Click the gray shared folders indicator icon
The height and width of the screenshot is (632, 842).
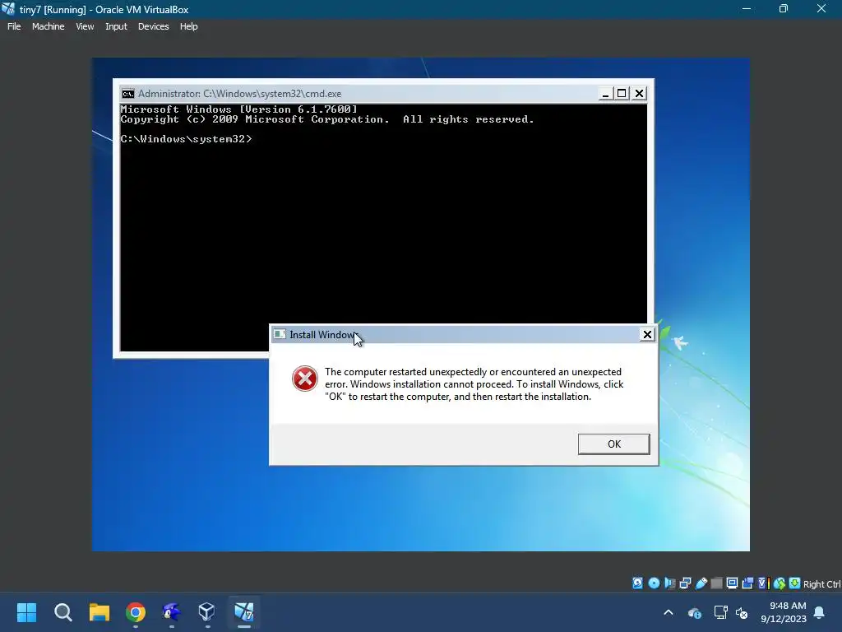(x=716, y=583)
